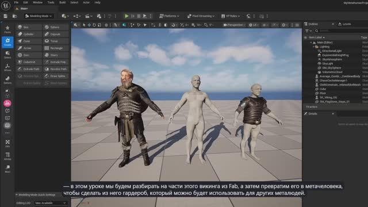368x207 pixels.
Task: Select the Box primitive tool
Action: tap(29, 27)
